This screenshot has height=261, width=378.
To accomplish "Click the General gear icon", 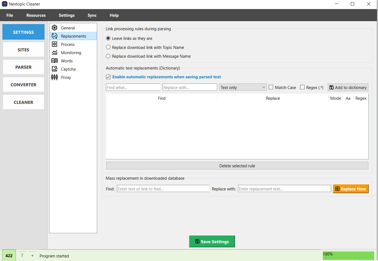I will (x=55, y=28).
